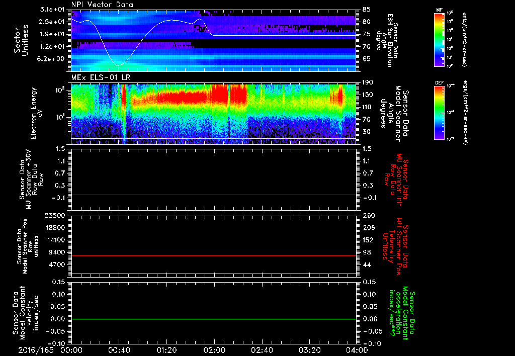This screenshot has width=515, height=356.
Task: Click the 2.5e+01 sector tick value
Action: [x=52, y=22]
